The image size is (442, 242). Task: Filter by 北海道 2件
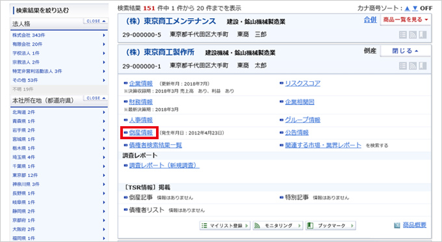(x=58, y=113)
